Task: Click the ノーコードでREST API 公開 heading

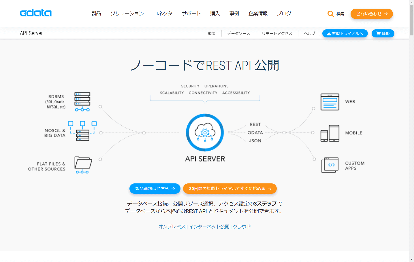Action: [205, 65]
